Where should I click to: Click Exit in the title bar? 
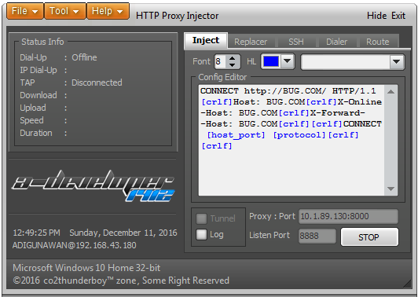click(398, 16)
